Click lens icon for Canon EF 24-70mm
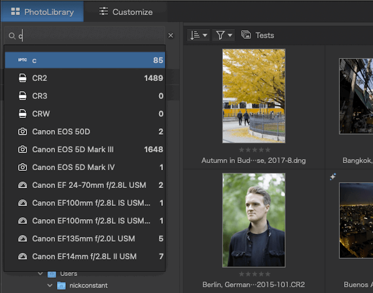Viewport: 373px width, 293px height. tap(23, 185)
